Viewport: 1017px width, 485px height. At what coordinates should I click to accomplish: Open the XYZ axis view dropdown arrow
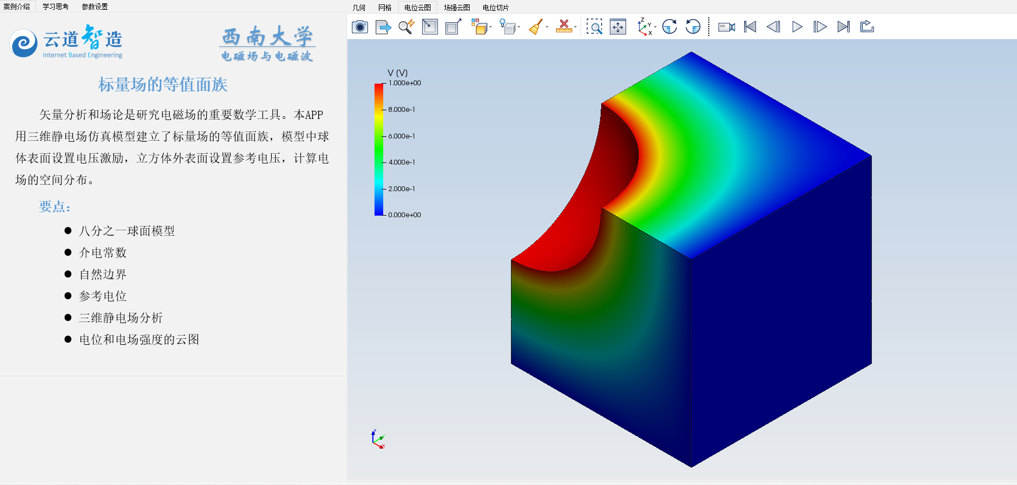tap(656, 27)
